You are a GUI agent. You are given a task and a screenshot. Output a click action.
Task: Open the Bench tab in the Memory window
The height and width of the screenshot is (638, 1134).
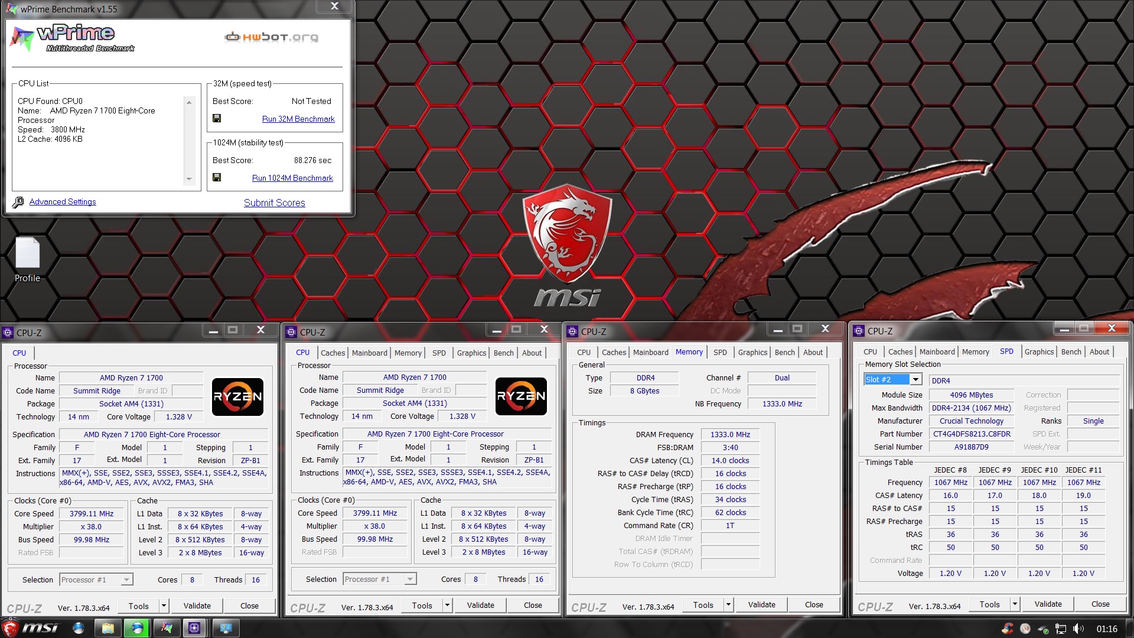coord(784,352)
